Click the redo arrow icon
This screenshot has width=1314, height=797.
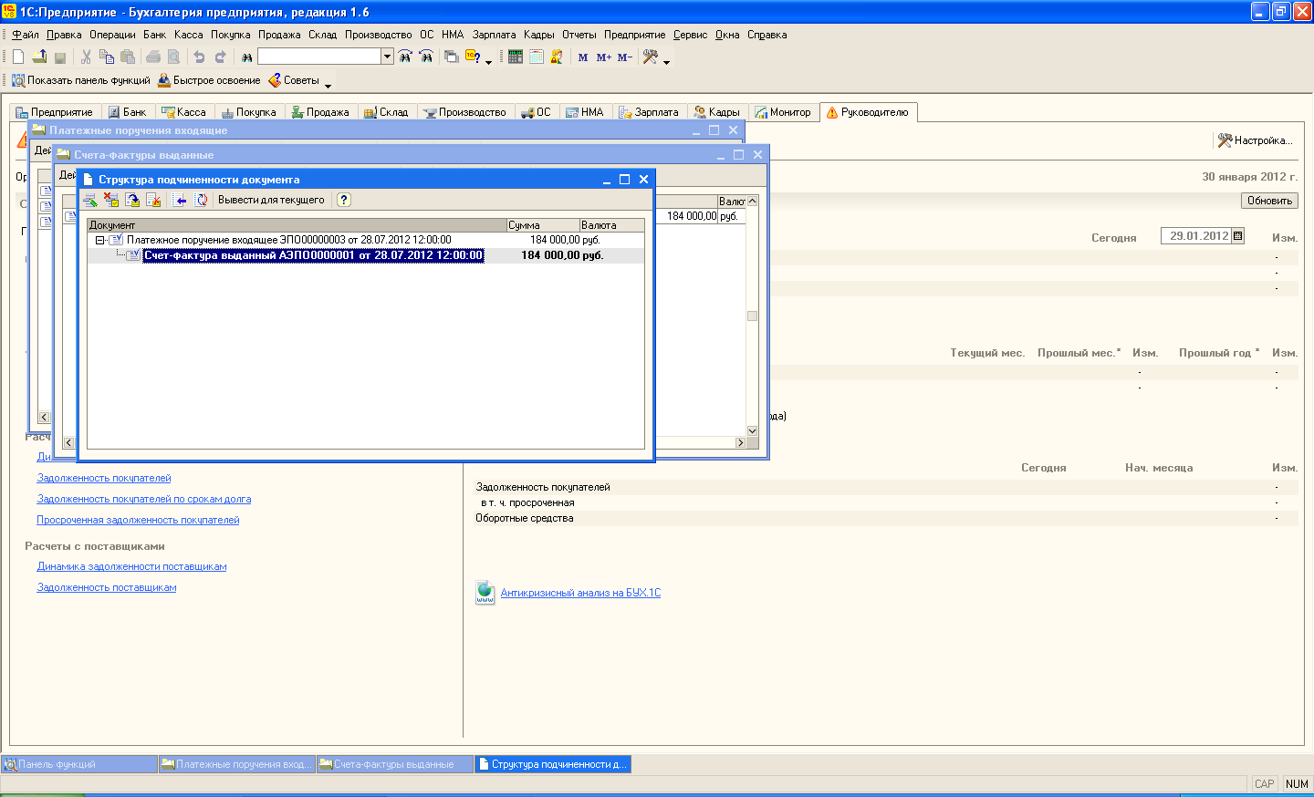pos(220,57)
